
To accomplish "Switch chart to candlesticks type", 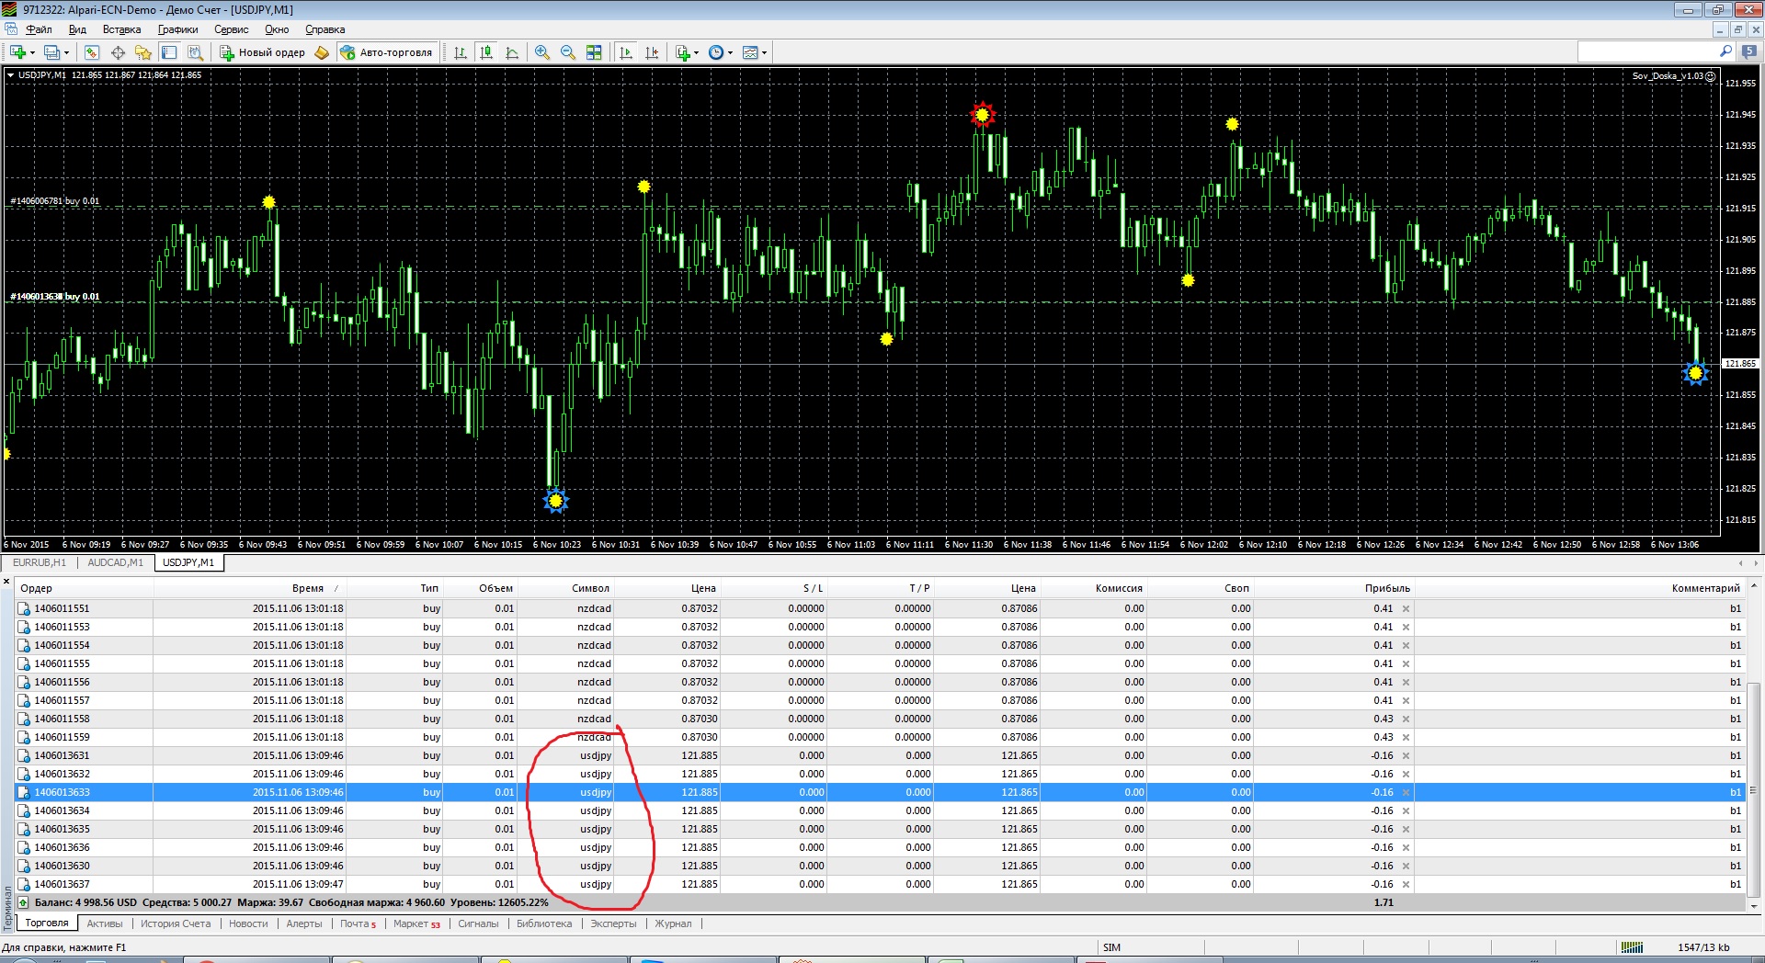I will (x=486, y=52).
